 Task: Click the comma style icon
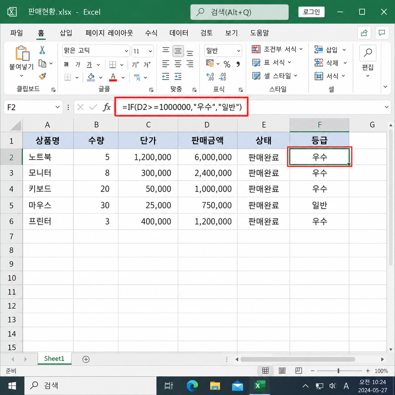(238, 64)
